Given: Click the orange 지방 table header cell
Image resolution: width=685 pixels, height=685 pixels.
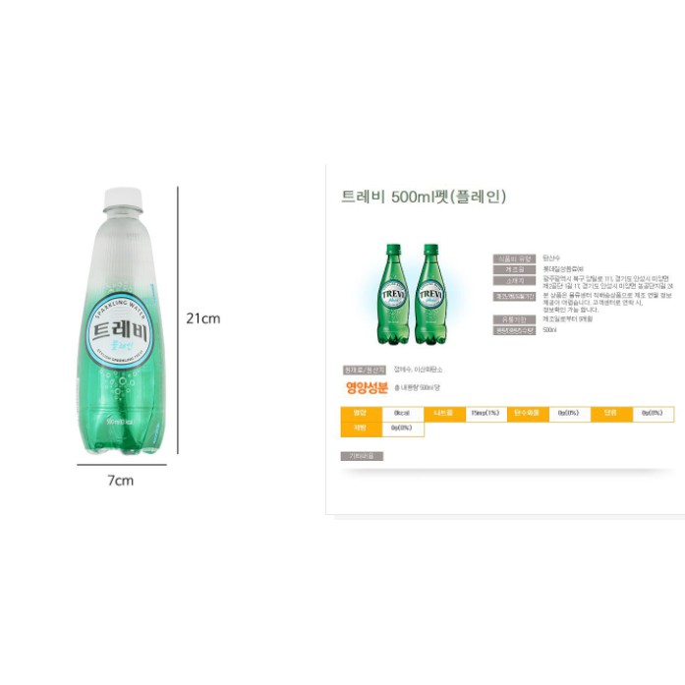Looking at the screenshot, I should point(362,429).
